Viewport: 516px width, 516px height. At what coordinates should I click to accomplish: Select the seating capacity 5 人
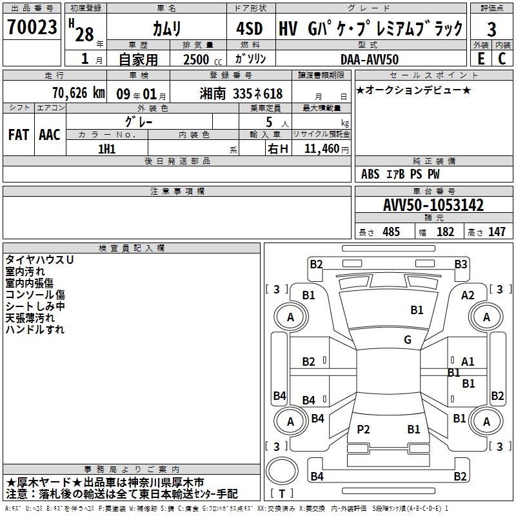[x=277, y=123]
